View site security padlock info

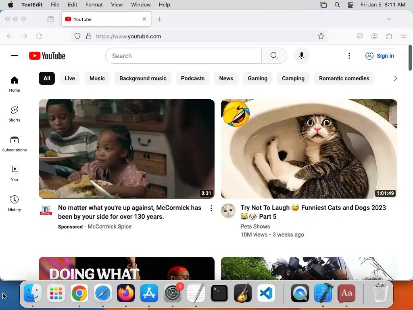[89, 36]
